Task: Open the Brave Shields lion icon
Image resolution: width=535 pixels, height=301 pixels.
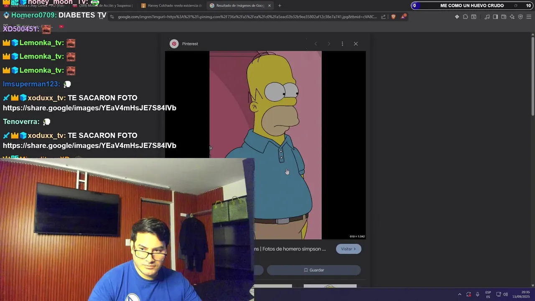Action: [x=393, y=17]
